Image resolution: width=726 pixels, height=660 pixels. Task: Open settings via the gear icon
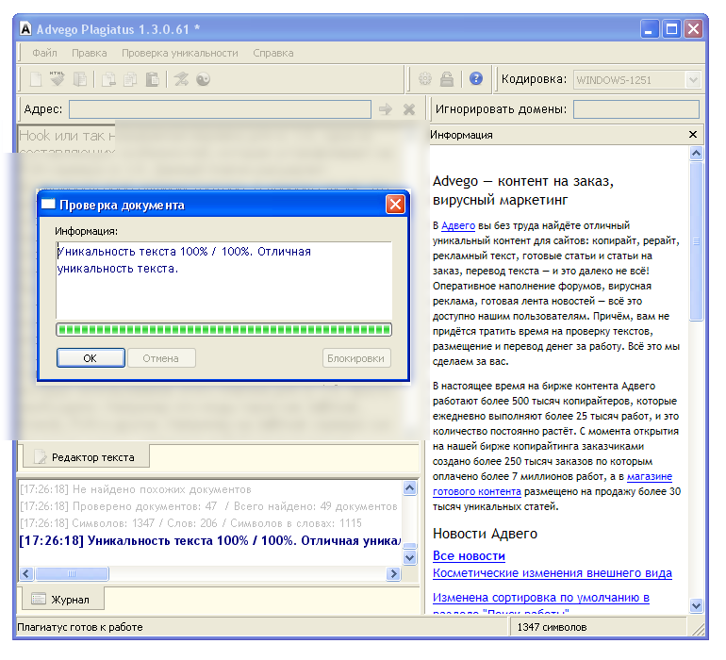425,79
